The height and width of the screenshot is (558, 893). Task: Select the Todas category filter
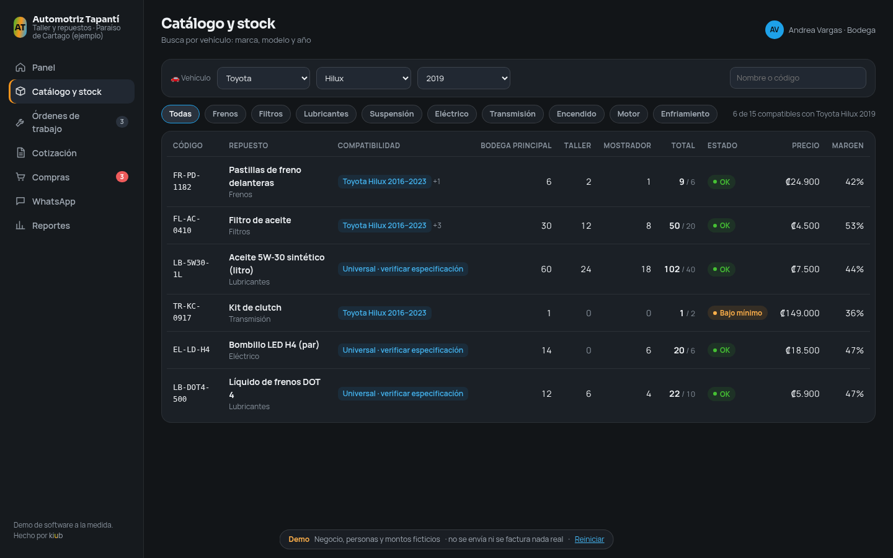tap(180, 114)
